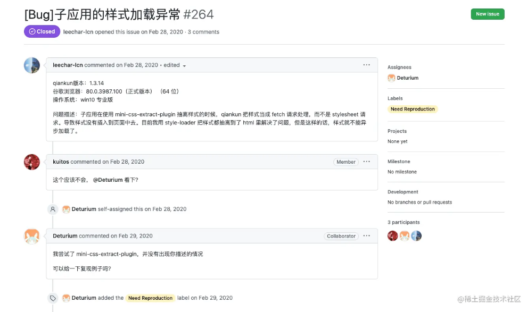The height and width of the screenshot is (312, 527).
Task: Open options menu on Deturium comment
Action: pos(366,236)
